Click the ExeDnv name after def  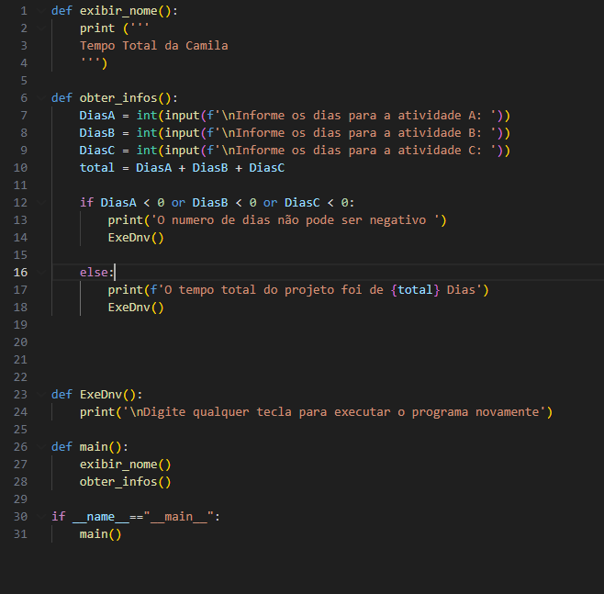pos(104,395)
